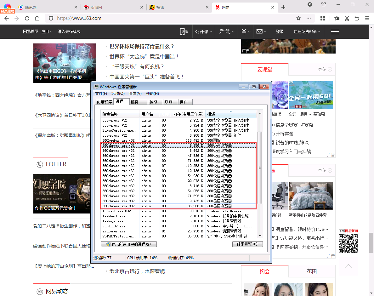Select the lbtoast.exe *32 process row
This screenshot has width=374, height=296.
pos(178,211)
